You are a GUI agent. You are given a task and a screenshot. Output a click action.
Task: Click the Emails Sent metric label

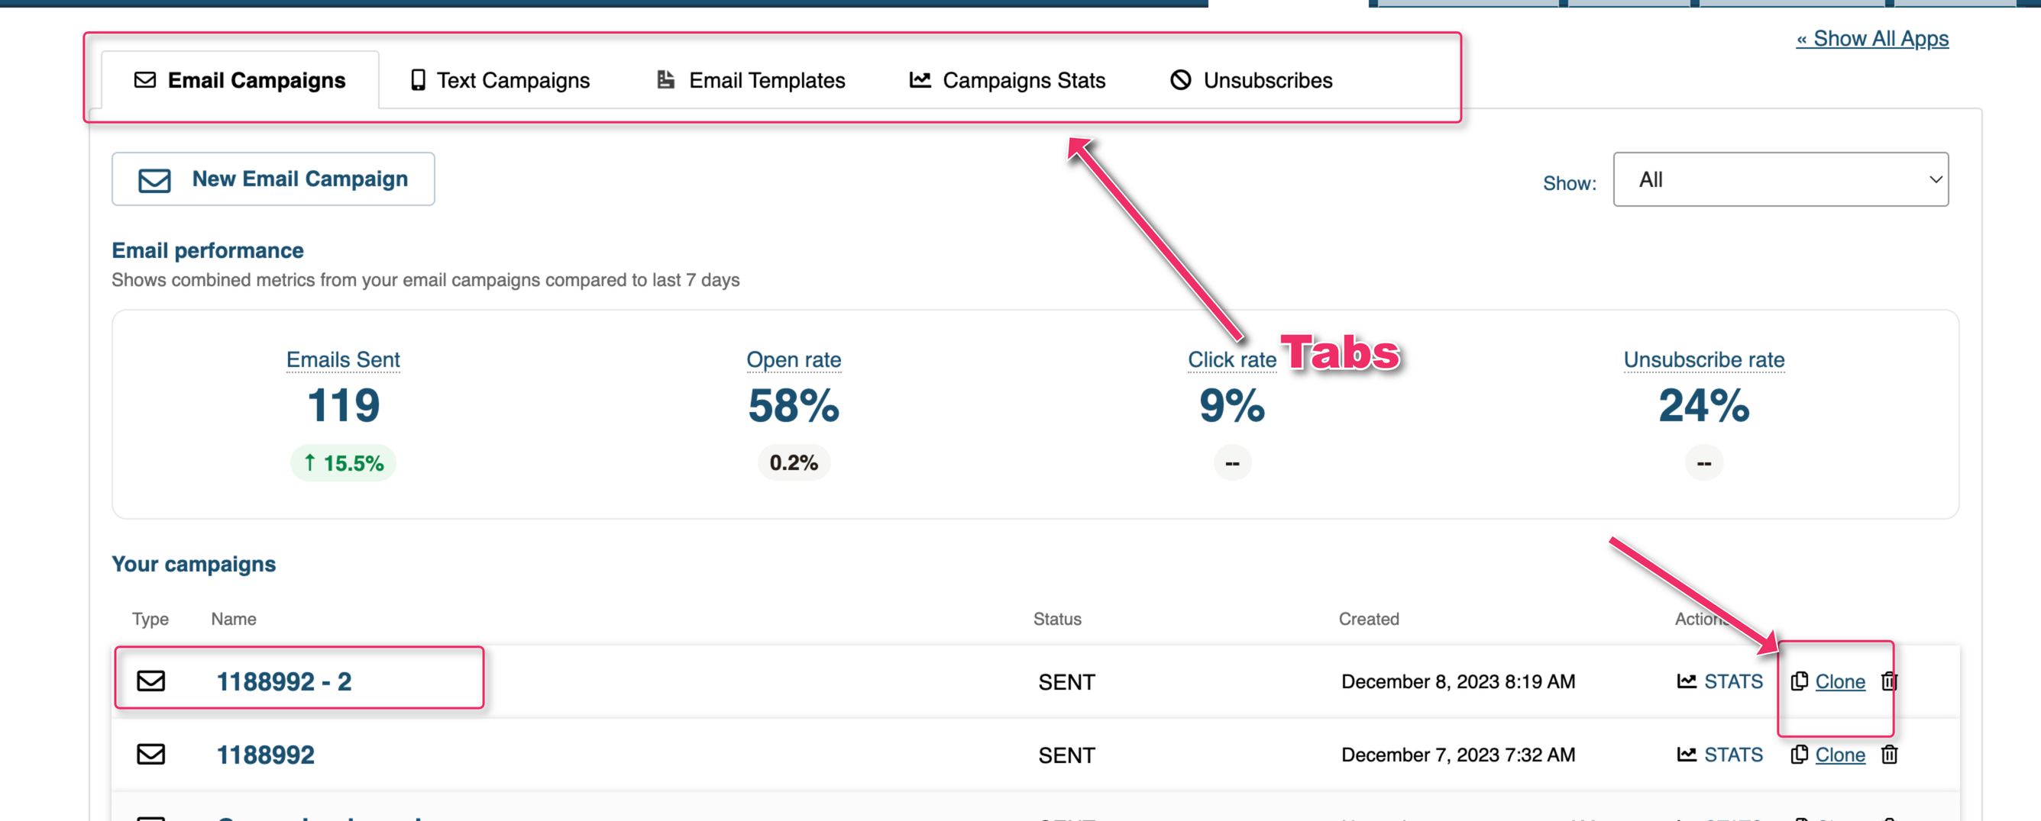click(x=343, y=359)
